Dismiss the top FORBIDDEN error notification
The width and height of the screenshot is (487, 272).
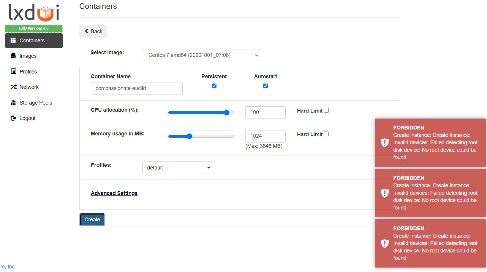430,143
